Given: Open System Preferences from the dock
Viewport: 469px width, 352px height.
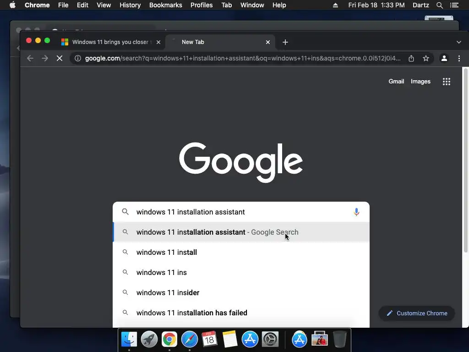Looking at the screenshot, I should coord(270,340).
